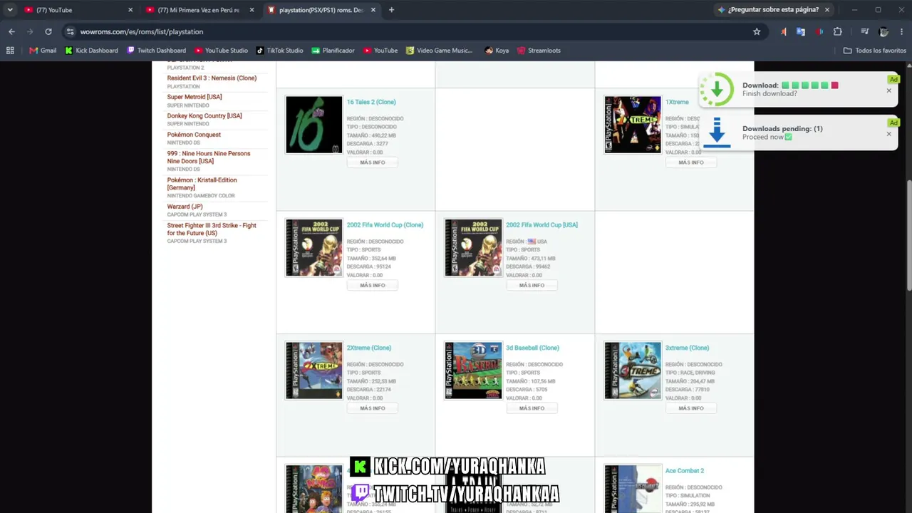Image resolution: width=912 pixels, height=513 pixels.
Task: Open the media control toolbar icon
Action: point(864,31)
